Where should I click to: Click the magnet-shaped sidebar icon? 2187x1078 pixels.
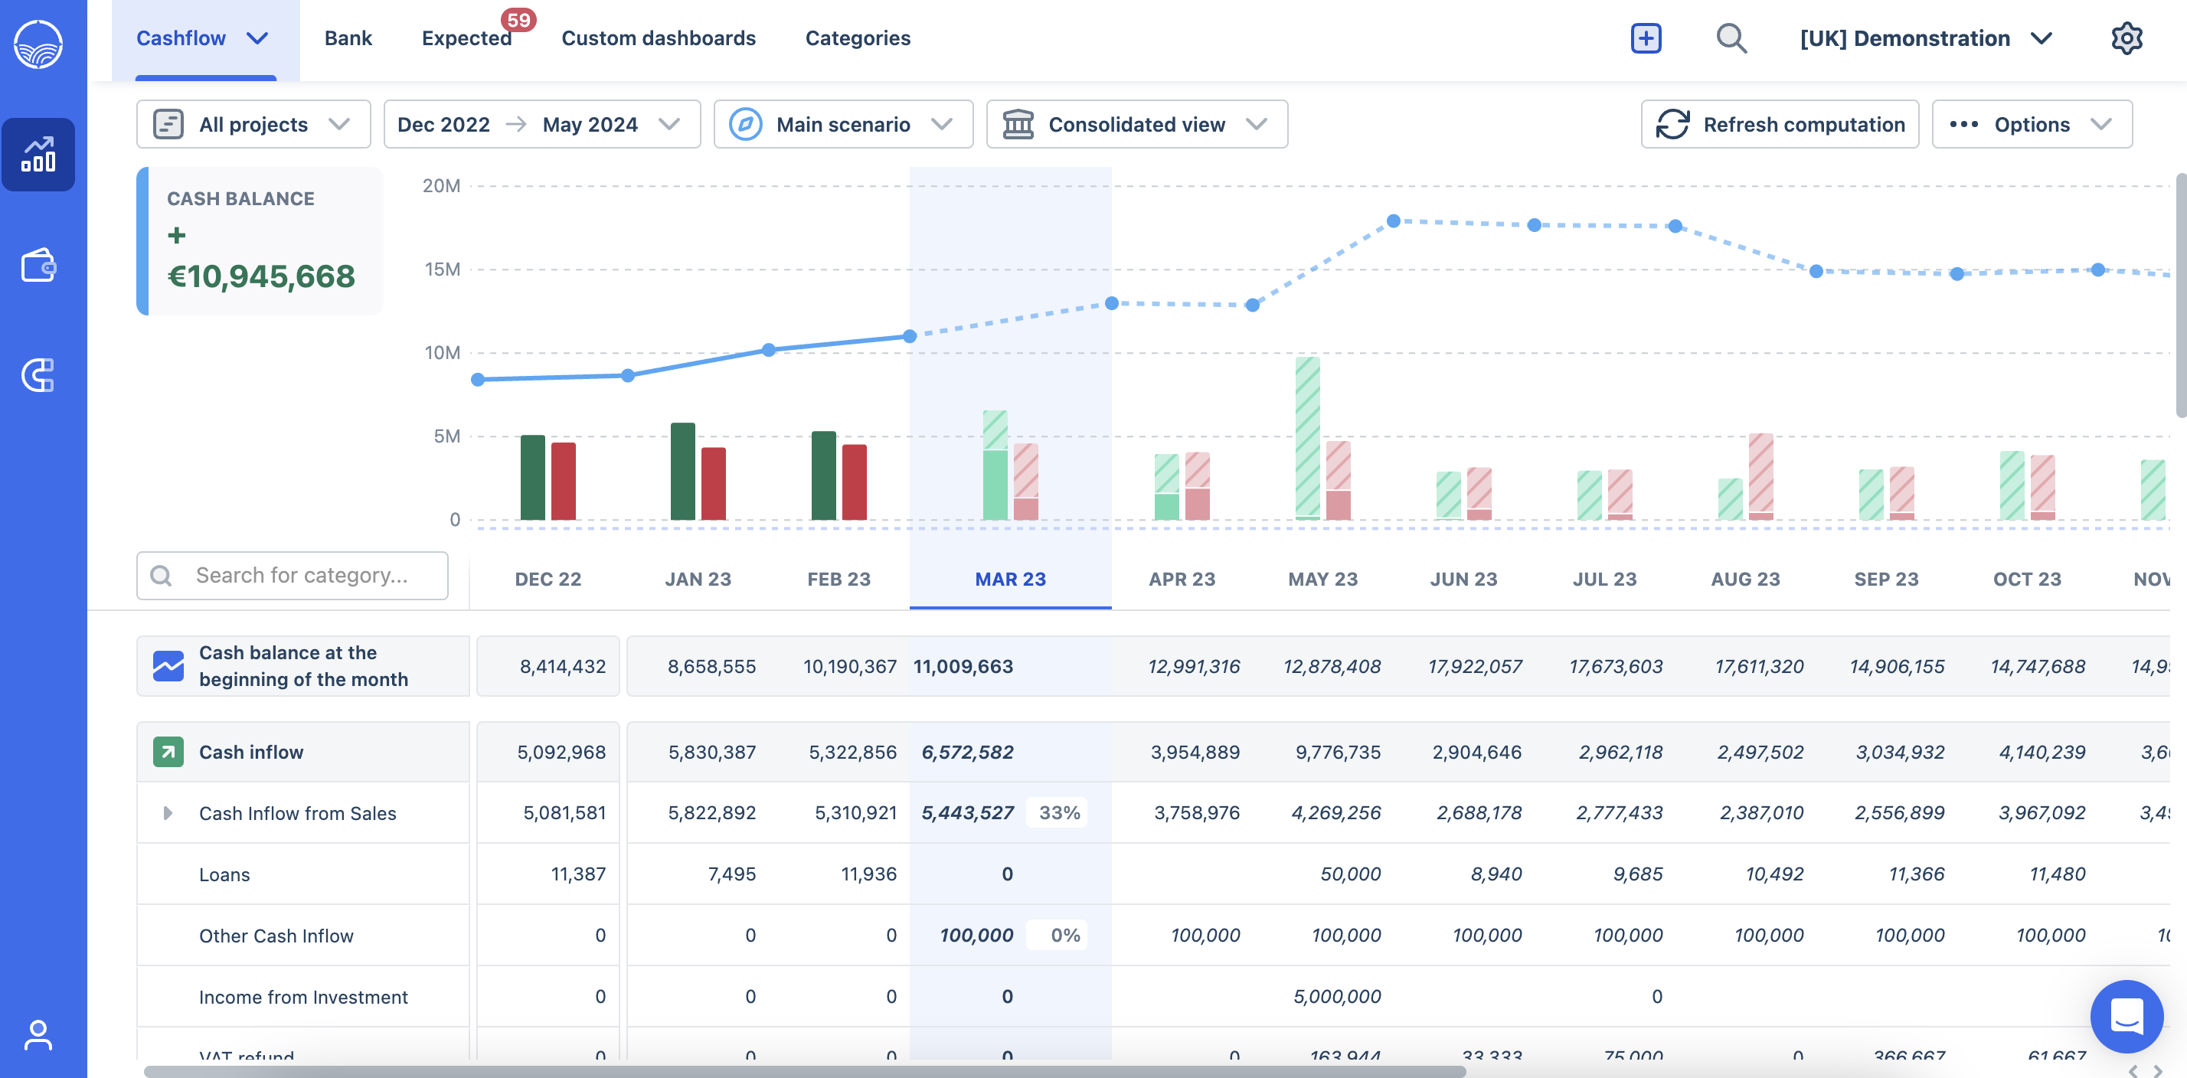pyautogui.click(x=38, y=374)
